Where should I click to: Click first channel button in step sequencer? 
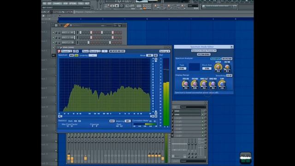pos(68,33)
